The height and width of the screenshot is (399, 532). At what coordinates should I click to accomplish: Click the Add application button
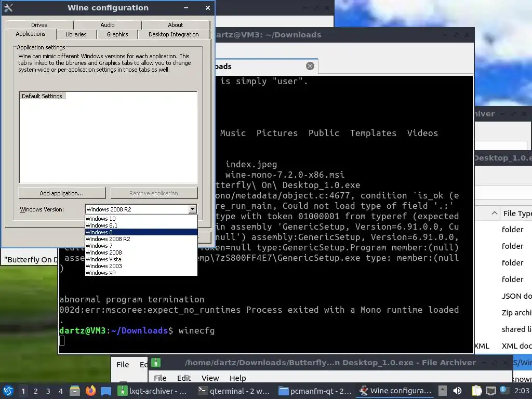click(x=62, y=193)
